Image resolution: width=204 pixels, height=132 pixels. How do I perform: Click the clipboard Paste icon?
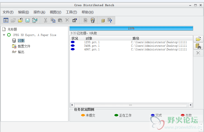pos(60,20)
